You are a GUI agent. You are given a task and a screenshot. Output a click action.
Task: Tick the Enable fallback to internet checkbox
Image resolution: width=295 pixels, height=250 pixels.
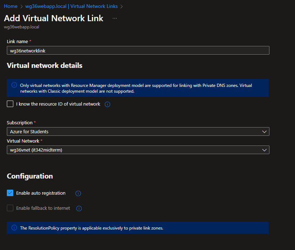coord(10,208)
